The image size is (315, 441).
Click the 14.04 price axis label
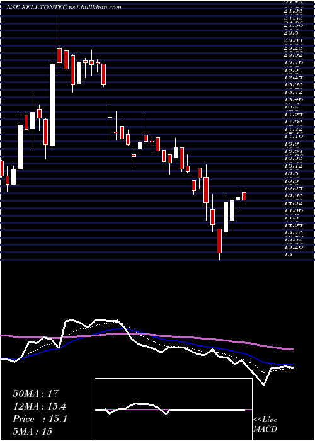[x=294, y=225]
